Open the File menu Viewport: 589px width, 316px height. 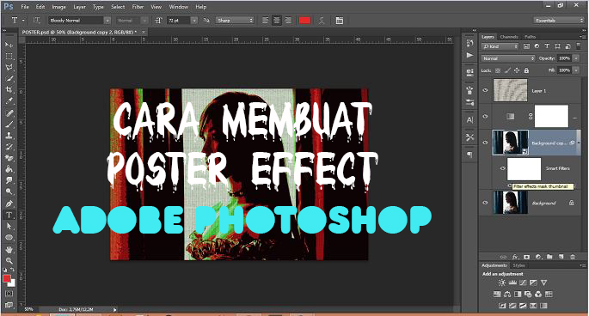25,7
